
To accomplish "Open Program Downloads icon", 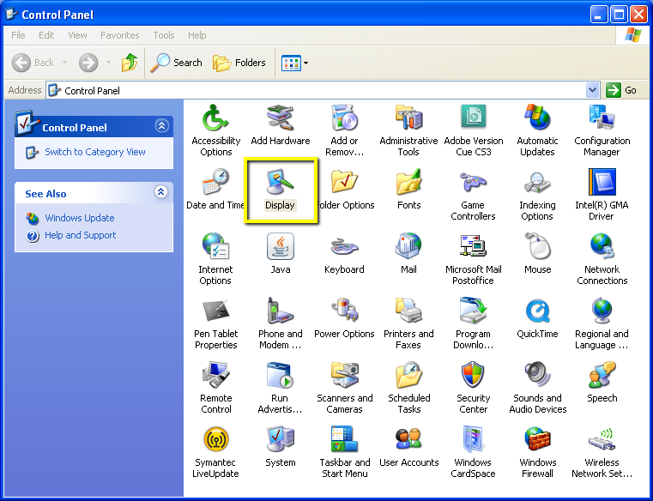I will coord(473,311).
